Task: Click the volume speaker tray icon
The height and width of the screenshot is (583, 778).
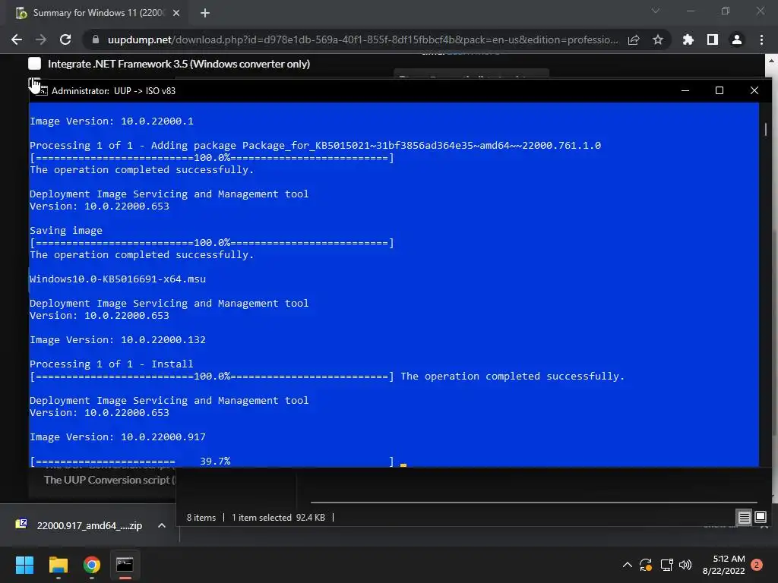Action: 685,565
